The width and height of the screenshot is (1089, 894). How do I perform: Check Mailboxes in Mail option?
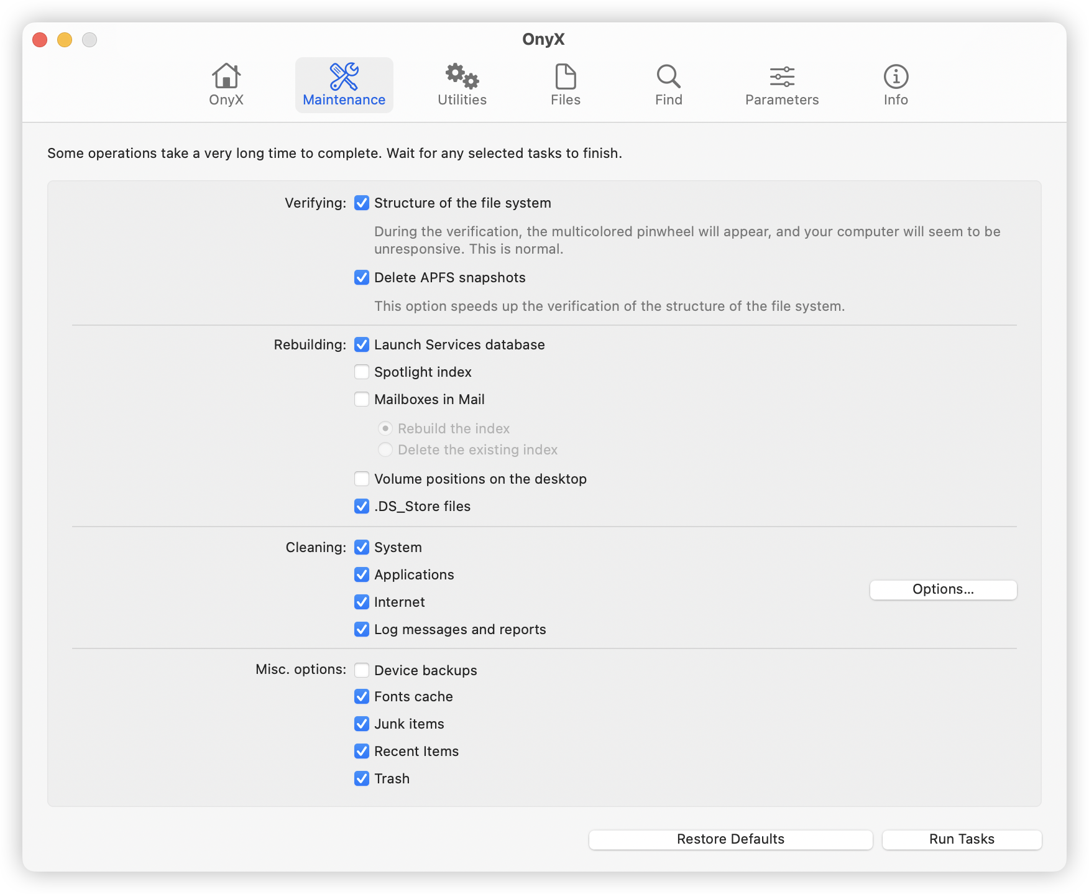pyautogui.click(x=362, y=399)
